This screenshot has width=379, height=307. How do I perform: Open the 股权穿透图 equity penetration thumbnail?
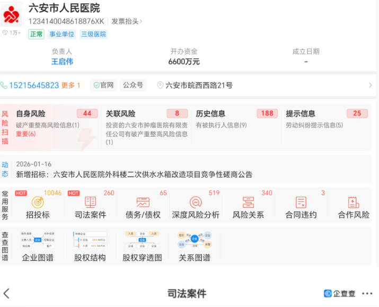point(142,241)
